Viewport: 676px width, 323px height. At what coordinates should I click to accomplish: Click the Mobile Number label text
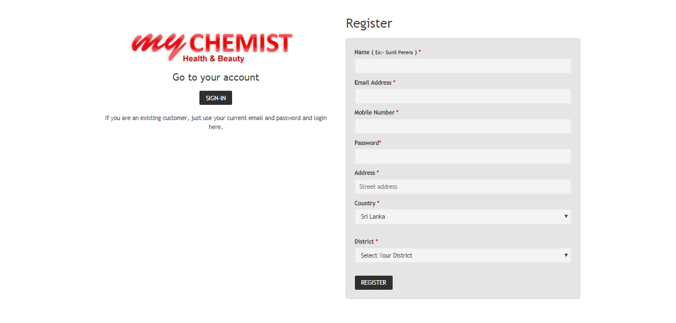pos(374,113)
